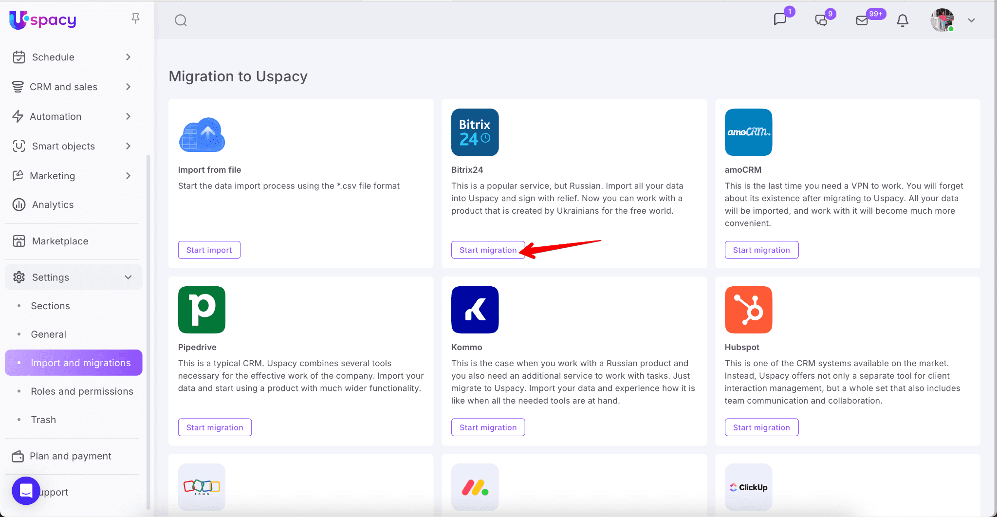
Task: Start migration from Pipedrive
Action: point(215,427)
